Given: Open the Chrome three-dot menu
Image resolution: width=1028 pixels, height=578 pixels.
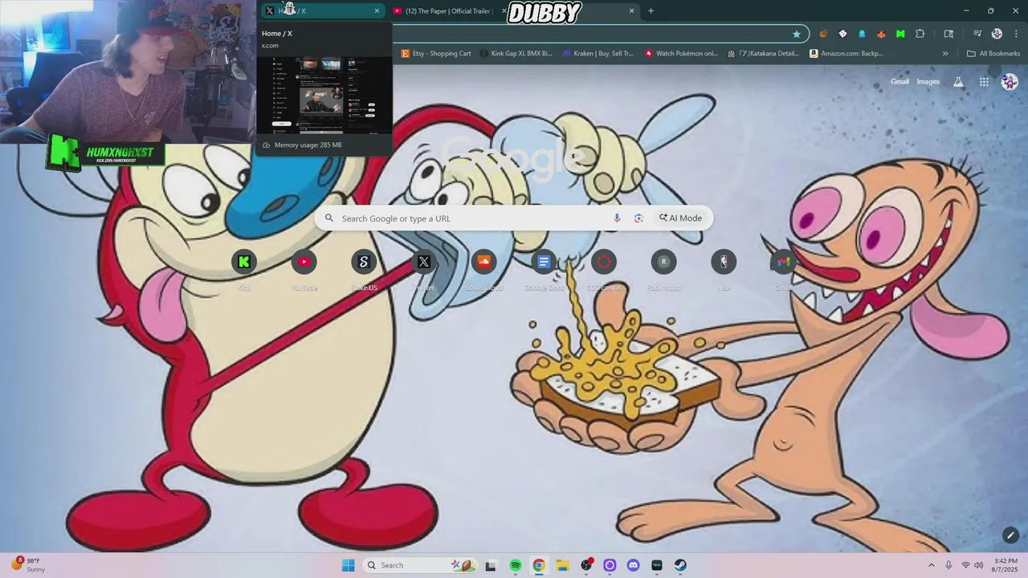Looking at the screenshot, I should 1014,34.
